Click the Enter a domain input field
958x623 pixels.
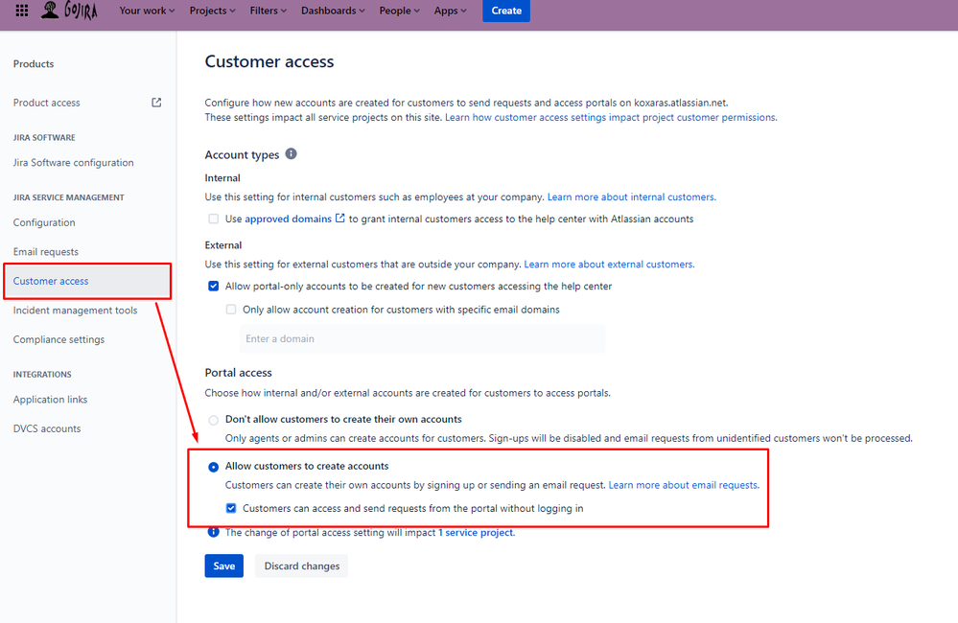422,337
